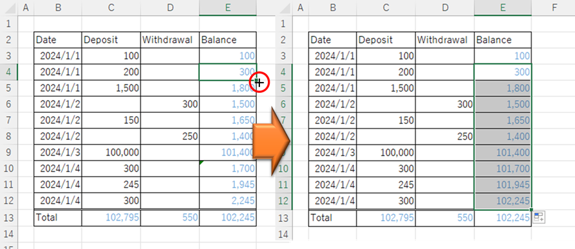Select column B header in the left sheet

pos(58,8)
